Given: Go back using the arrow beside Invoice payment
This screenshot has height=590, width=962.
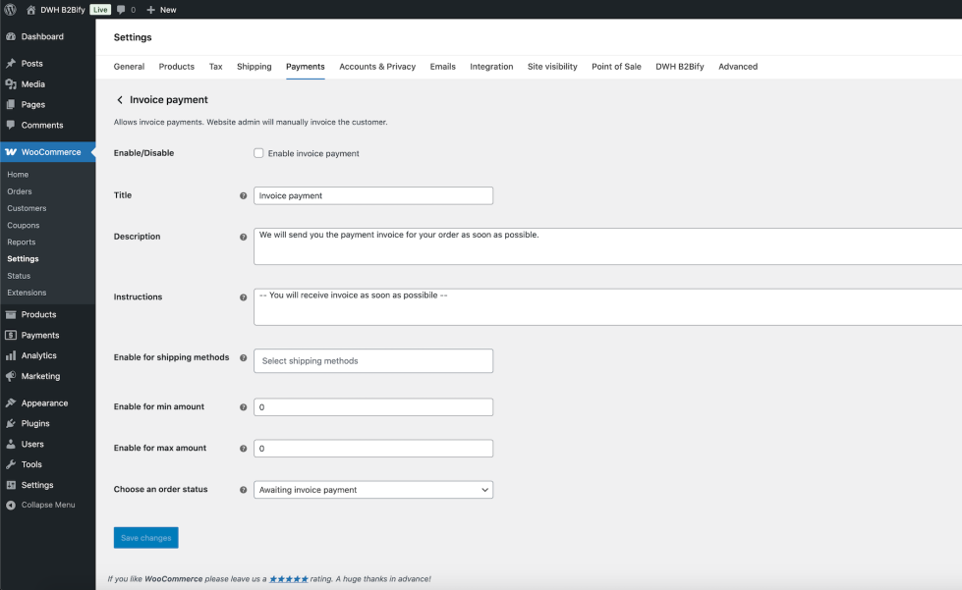Looking at the screenshot, I should [120, 100].
